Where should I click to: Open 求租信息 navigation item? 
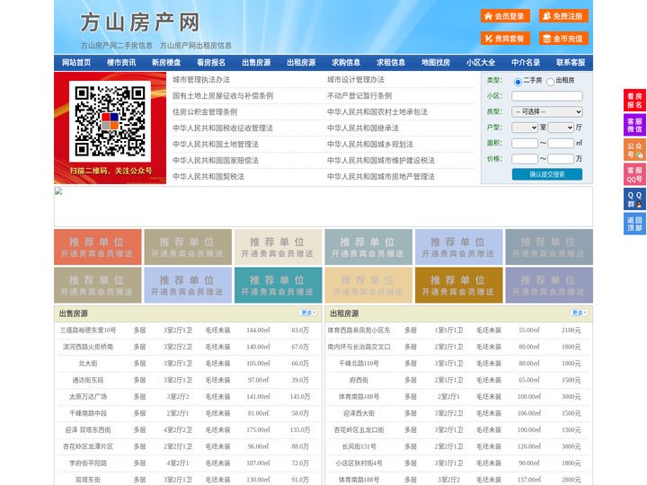coord(391,63)
